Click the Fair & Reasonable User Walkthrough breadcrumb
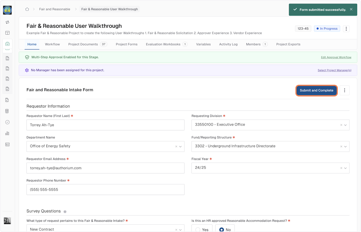The image size is (361, 232). [x=110, y=9]
